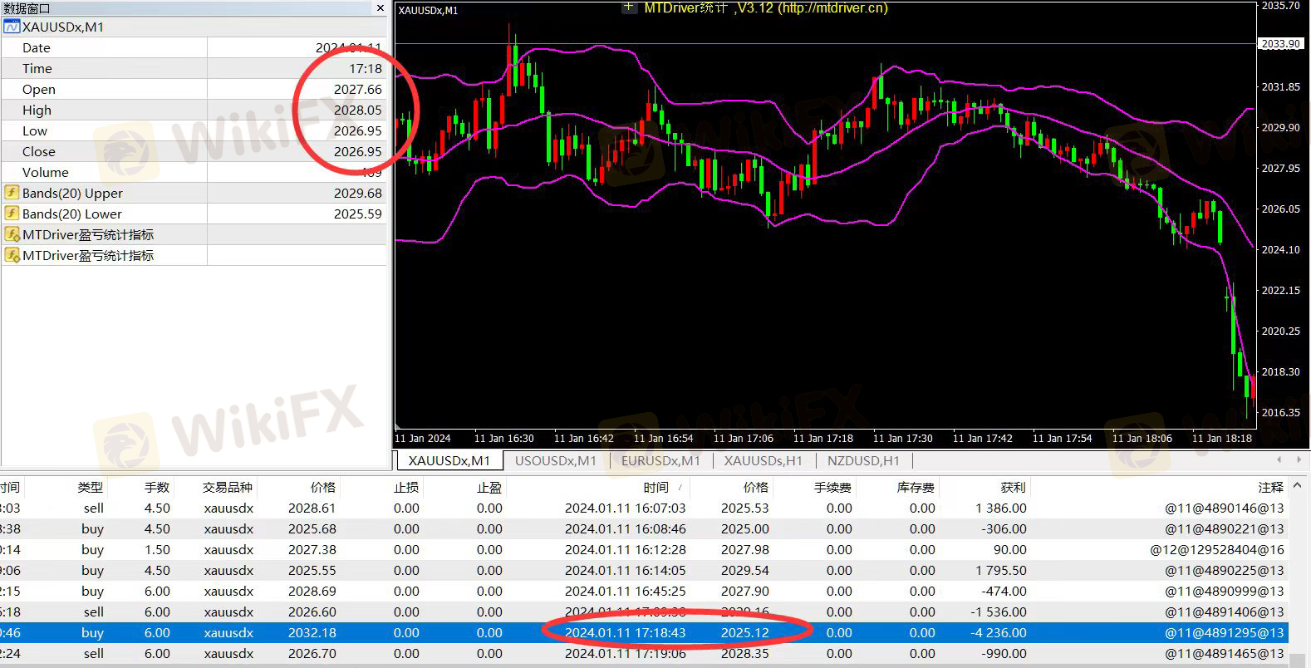Select the sell trade with profit 1 386.00

(644, 508)
